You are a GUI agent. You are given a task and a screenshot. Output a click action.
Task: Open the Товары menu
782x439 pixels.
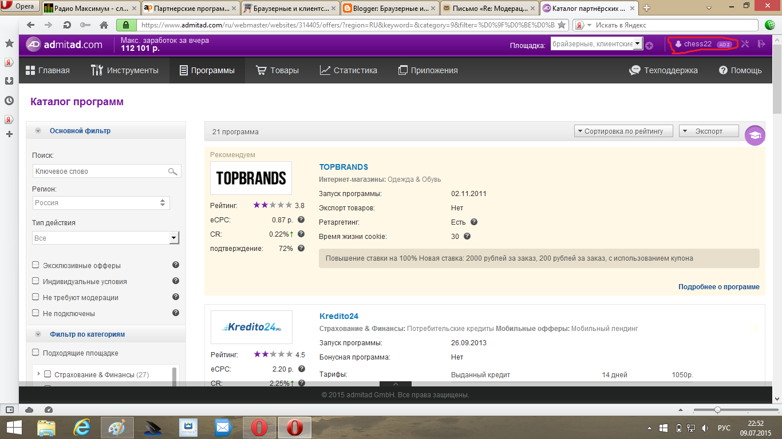pos(277,70)
